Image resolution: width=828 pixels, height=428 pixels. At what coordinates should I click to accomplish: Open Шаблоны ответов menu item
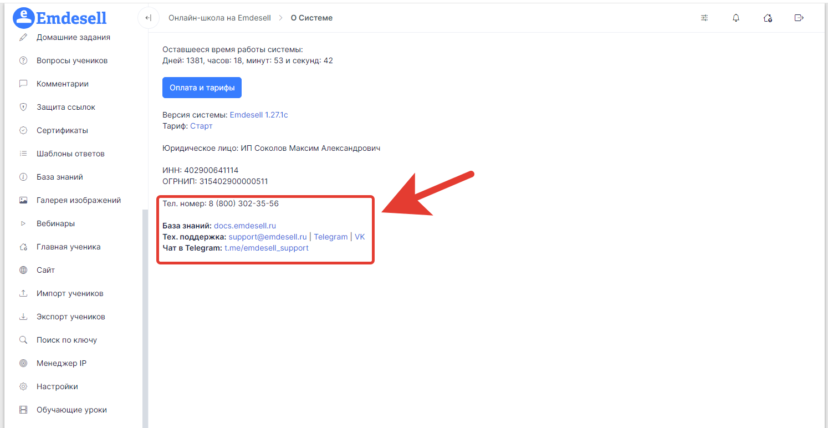[x=70, y=154]
